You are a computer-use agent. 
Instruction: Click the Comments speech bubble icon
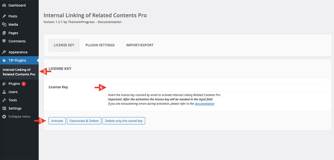(4, 41)
